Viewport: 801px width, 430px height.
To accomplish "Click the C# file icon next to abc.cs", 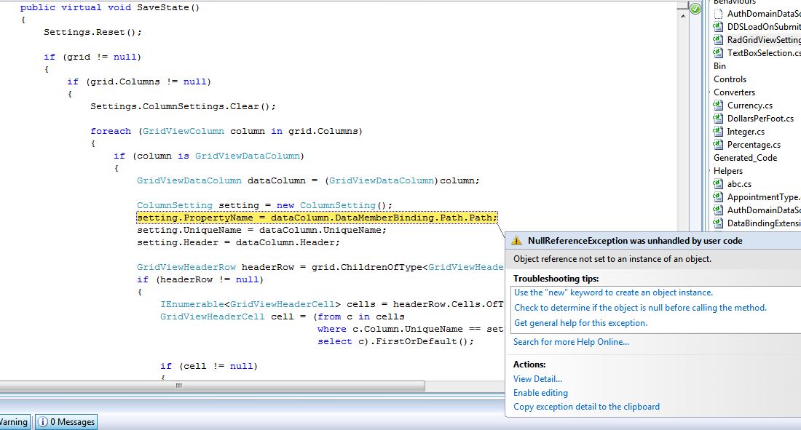I will [718, 184].
